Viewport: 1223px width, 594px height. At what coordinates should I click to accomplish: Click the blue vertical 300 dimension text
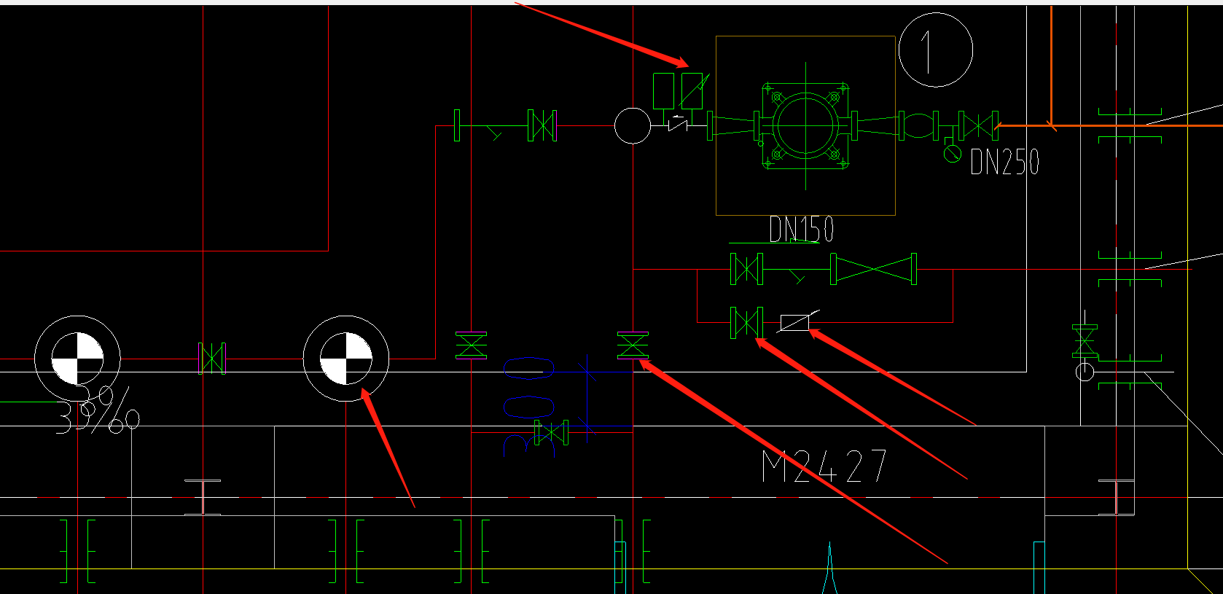(529, 407)
